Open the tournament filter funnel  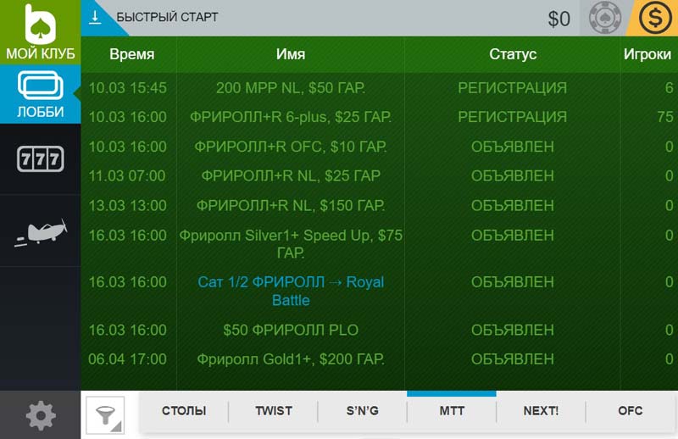(x=105, y=415)
